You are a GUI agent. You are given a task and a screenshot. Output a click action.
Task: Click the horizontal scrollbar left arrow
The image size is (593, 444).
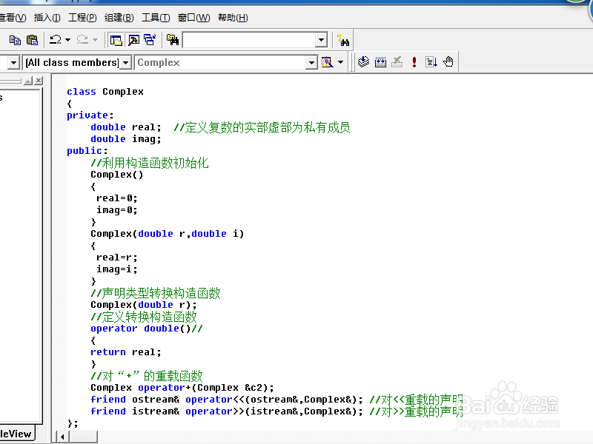coord(62,437)
